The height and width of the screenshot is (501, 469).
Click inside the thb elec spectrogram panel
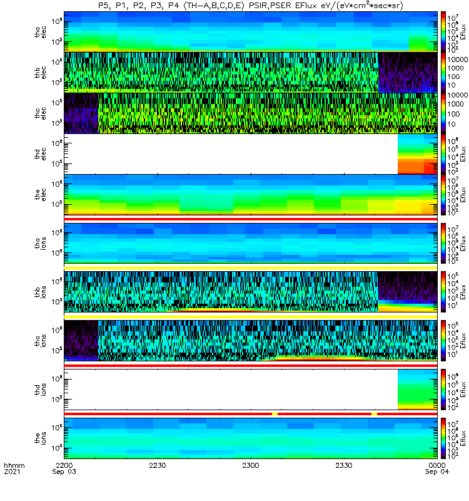(x=251, y=73)
